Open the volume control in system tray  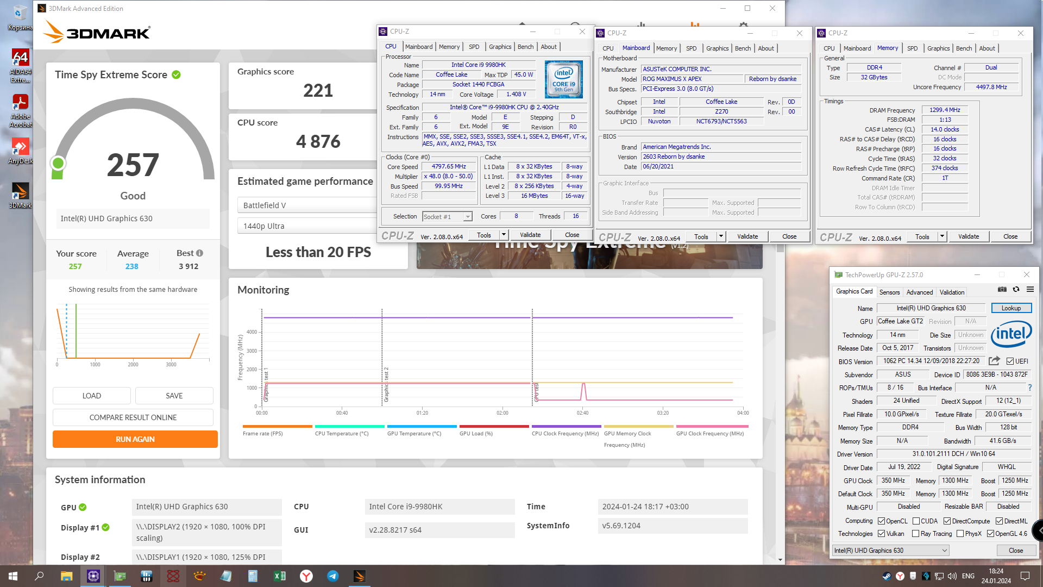pyautogui.click(x=952, y=576)
